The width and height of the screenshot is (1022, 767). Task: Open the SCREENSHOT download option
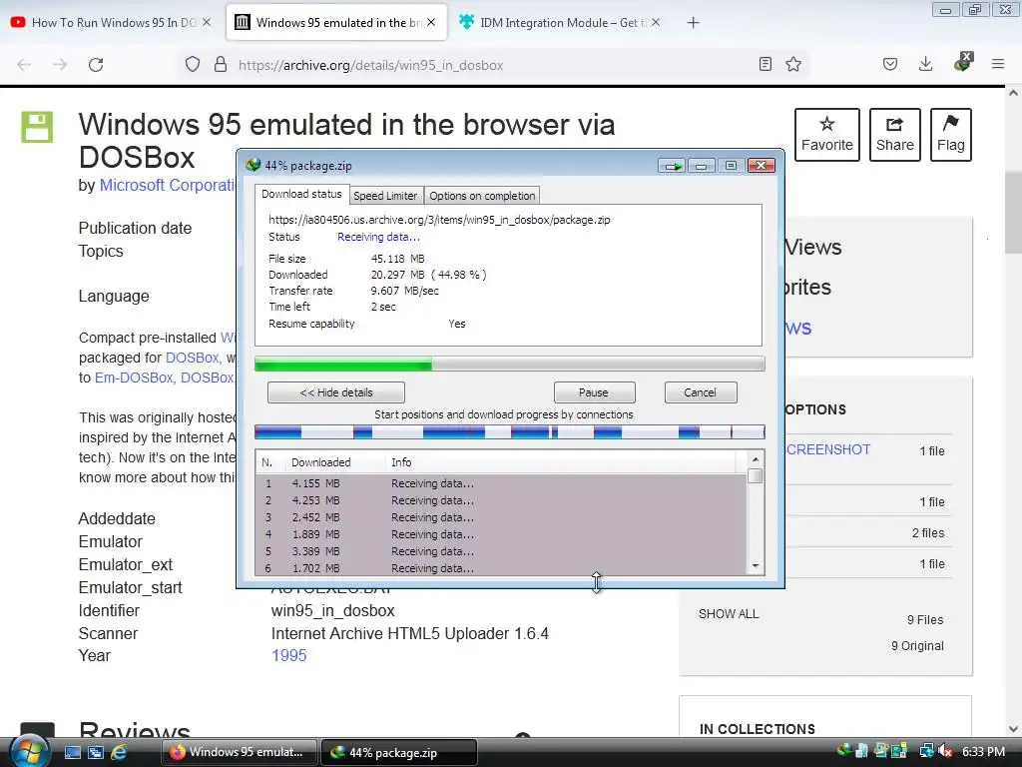pyautogui.click(x=827, y=449)
